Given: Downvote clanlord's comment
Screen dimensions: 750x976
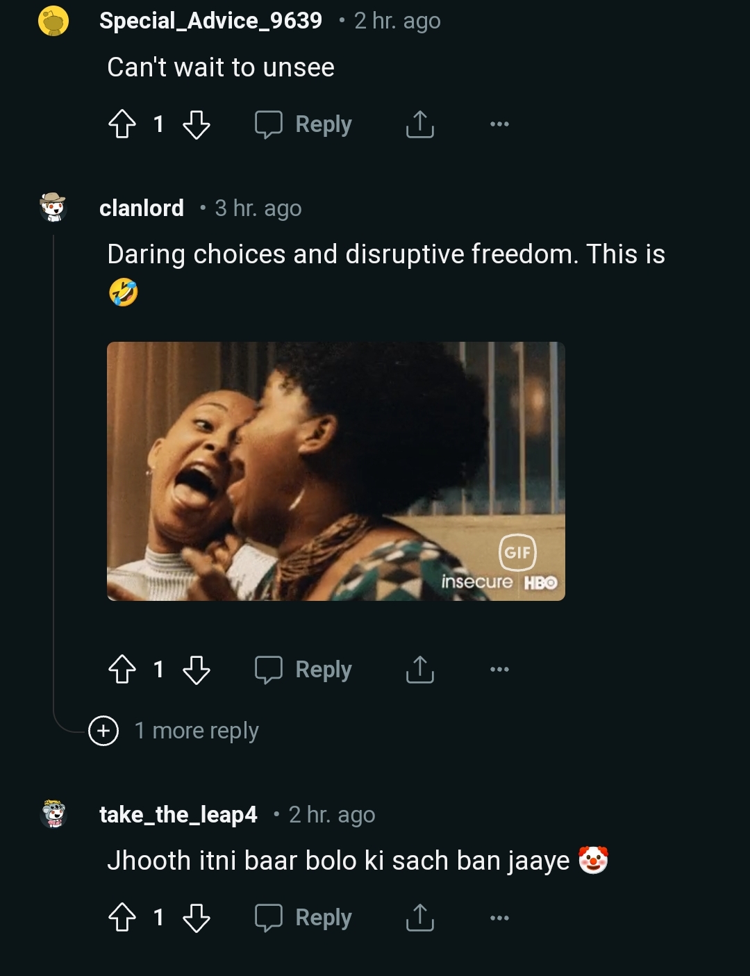Looking at the screenshot, I should [x=196, y=670].
